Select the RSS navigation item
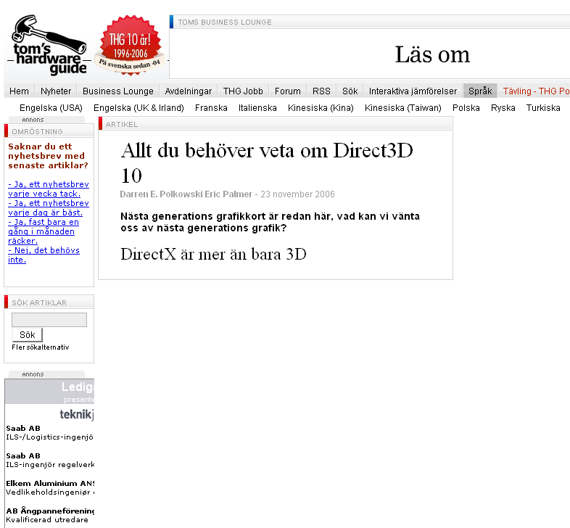This screenshot has width=570, height=528. (321, 91)
